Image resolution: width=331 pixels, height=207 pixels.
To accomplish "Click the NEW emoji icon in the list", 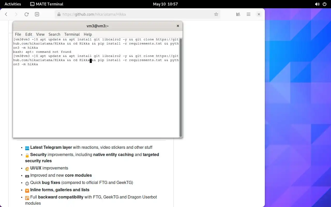I will point(27,148).
